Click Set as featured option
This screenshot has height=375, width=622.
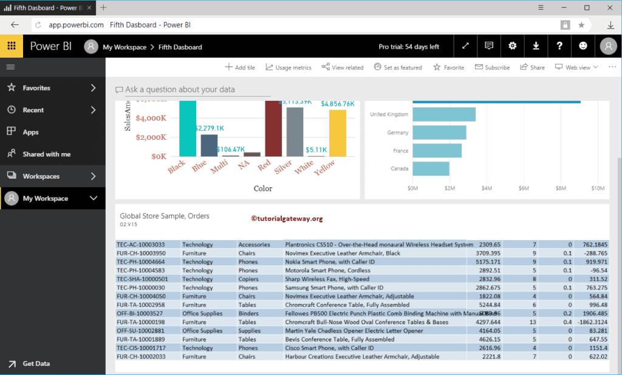click(x=398, y=67)
